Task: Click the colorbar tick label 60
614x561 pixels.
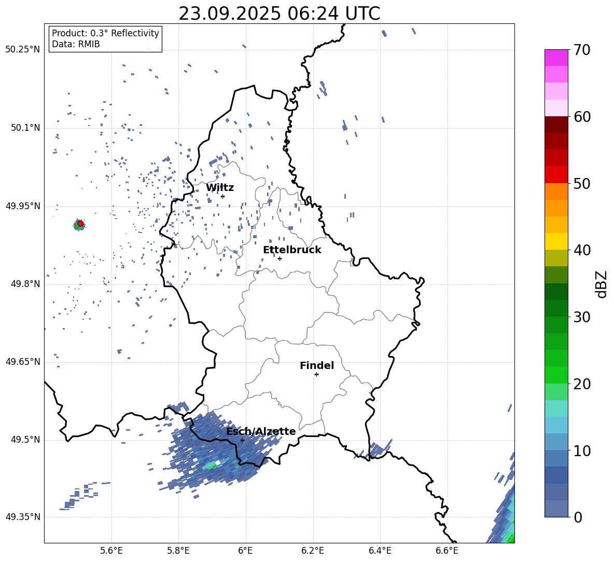Action: (581, 117)
